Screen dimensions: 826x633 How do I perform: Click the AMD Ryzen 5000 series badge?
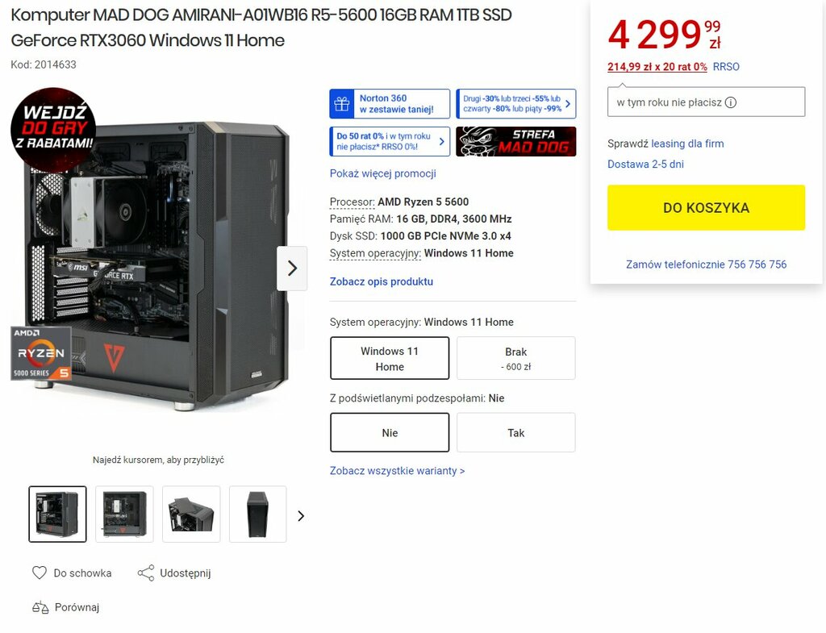coord(41,353)
